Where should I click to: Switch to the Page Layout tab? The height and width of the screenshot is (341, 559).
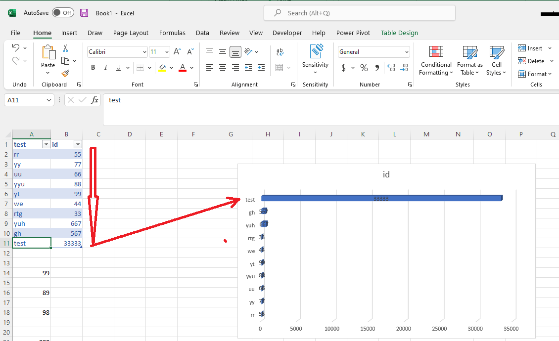point(131,33)
